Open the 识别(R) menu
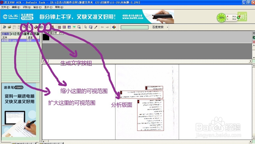 (x=27, y=7)
